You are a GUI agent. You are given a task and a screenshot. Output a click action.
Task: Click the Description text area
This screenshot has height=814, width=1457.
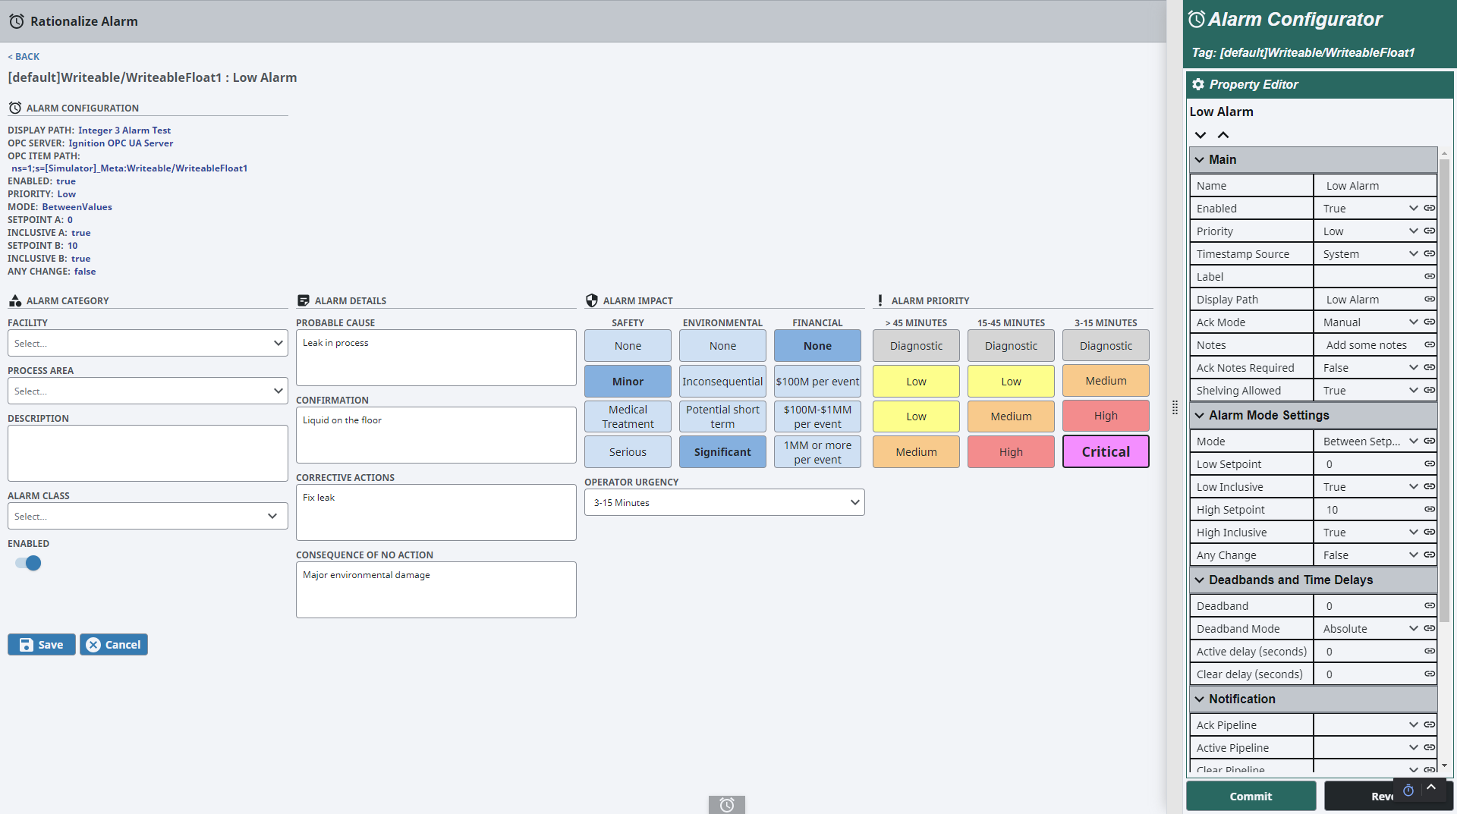pyautogui.click(x=148, y=453)
